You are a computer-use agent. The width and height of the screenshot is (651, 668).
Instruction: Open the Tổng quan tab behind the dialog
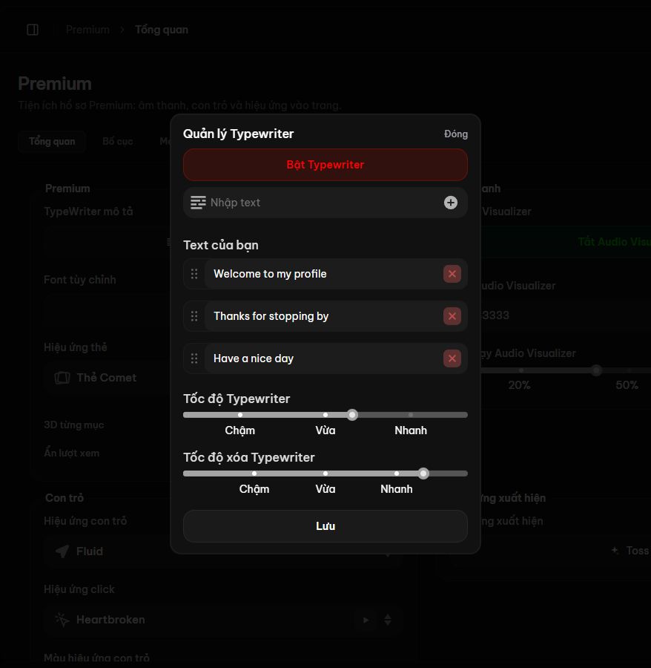click(52, 142)
